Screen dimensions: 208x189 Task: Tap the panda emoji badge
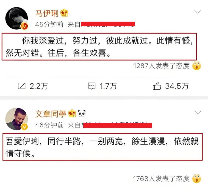pyautogui.click(x=81, y=113)
